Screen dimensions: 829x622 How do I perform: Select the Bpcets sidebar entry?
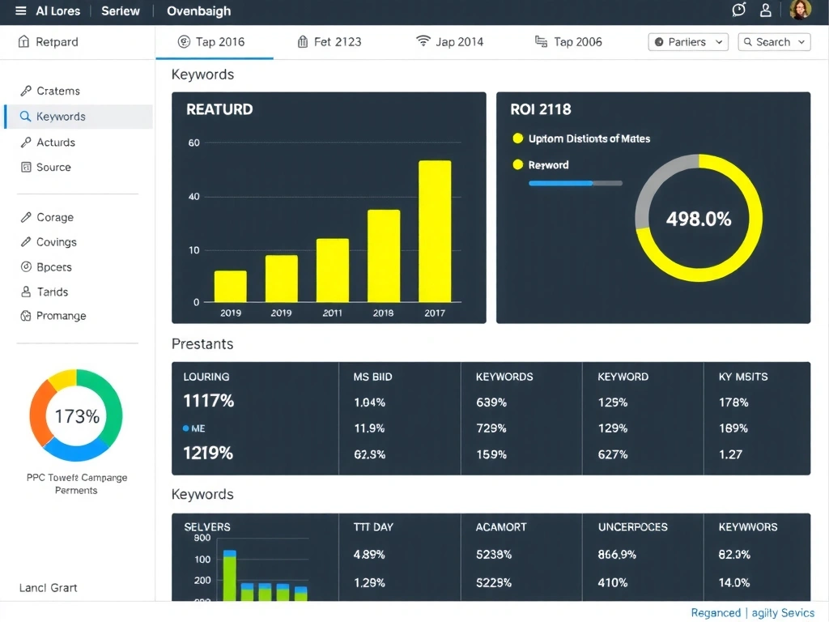[x=53, y=266]
